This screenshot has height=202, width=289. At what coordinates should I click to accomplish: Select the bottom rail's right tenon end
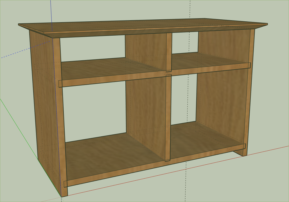click(244, 146)
